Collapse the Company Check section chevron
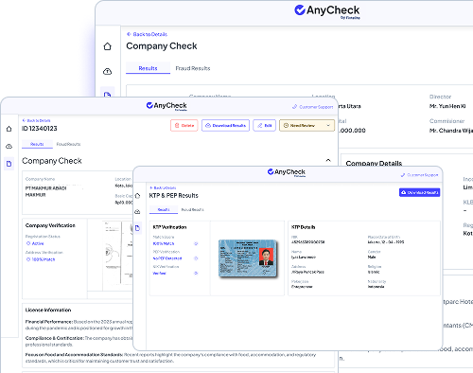 [328, 160]
